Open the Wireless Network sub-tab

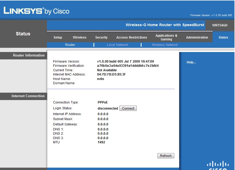[x=165, y=45]
